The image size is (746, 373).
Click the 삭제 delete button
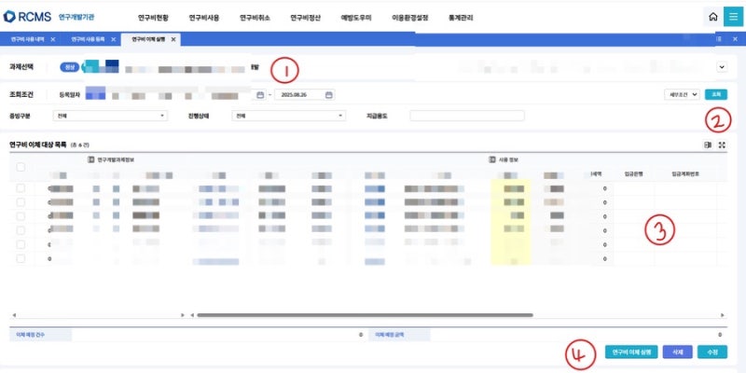coord(678,352)
